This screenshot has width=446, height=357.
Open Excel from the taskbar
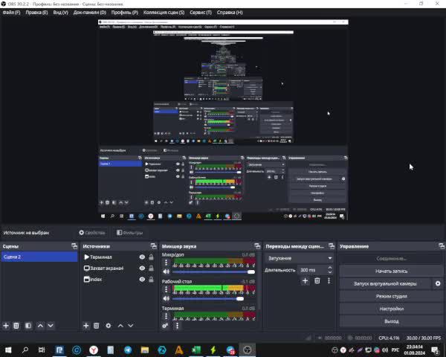196,350
